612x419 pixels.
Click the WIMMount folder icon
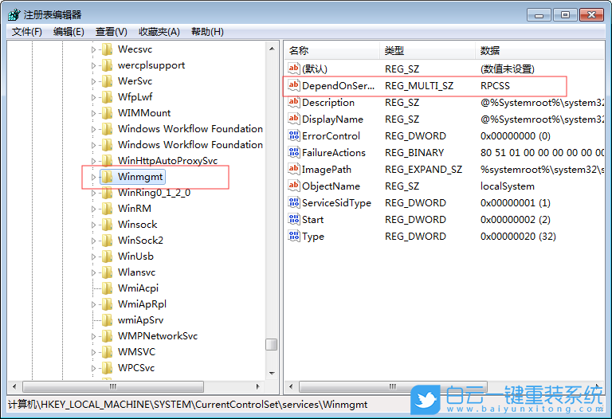click(x=107, y=113)
